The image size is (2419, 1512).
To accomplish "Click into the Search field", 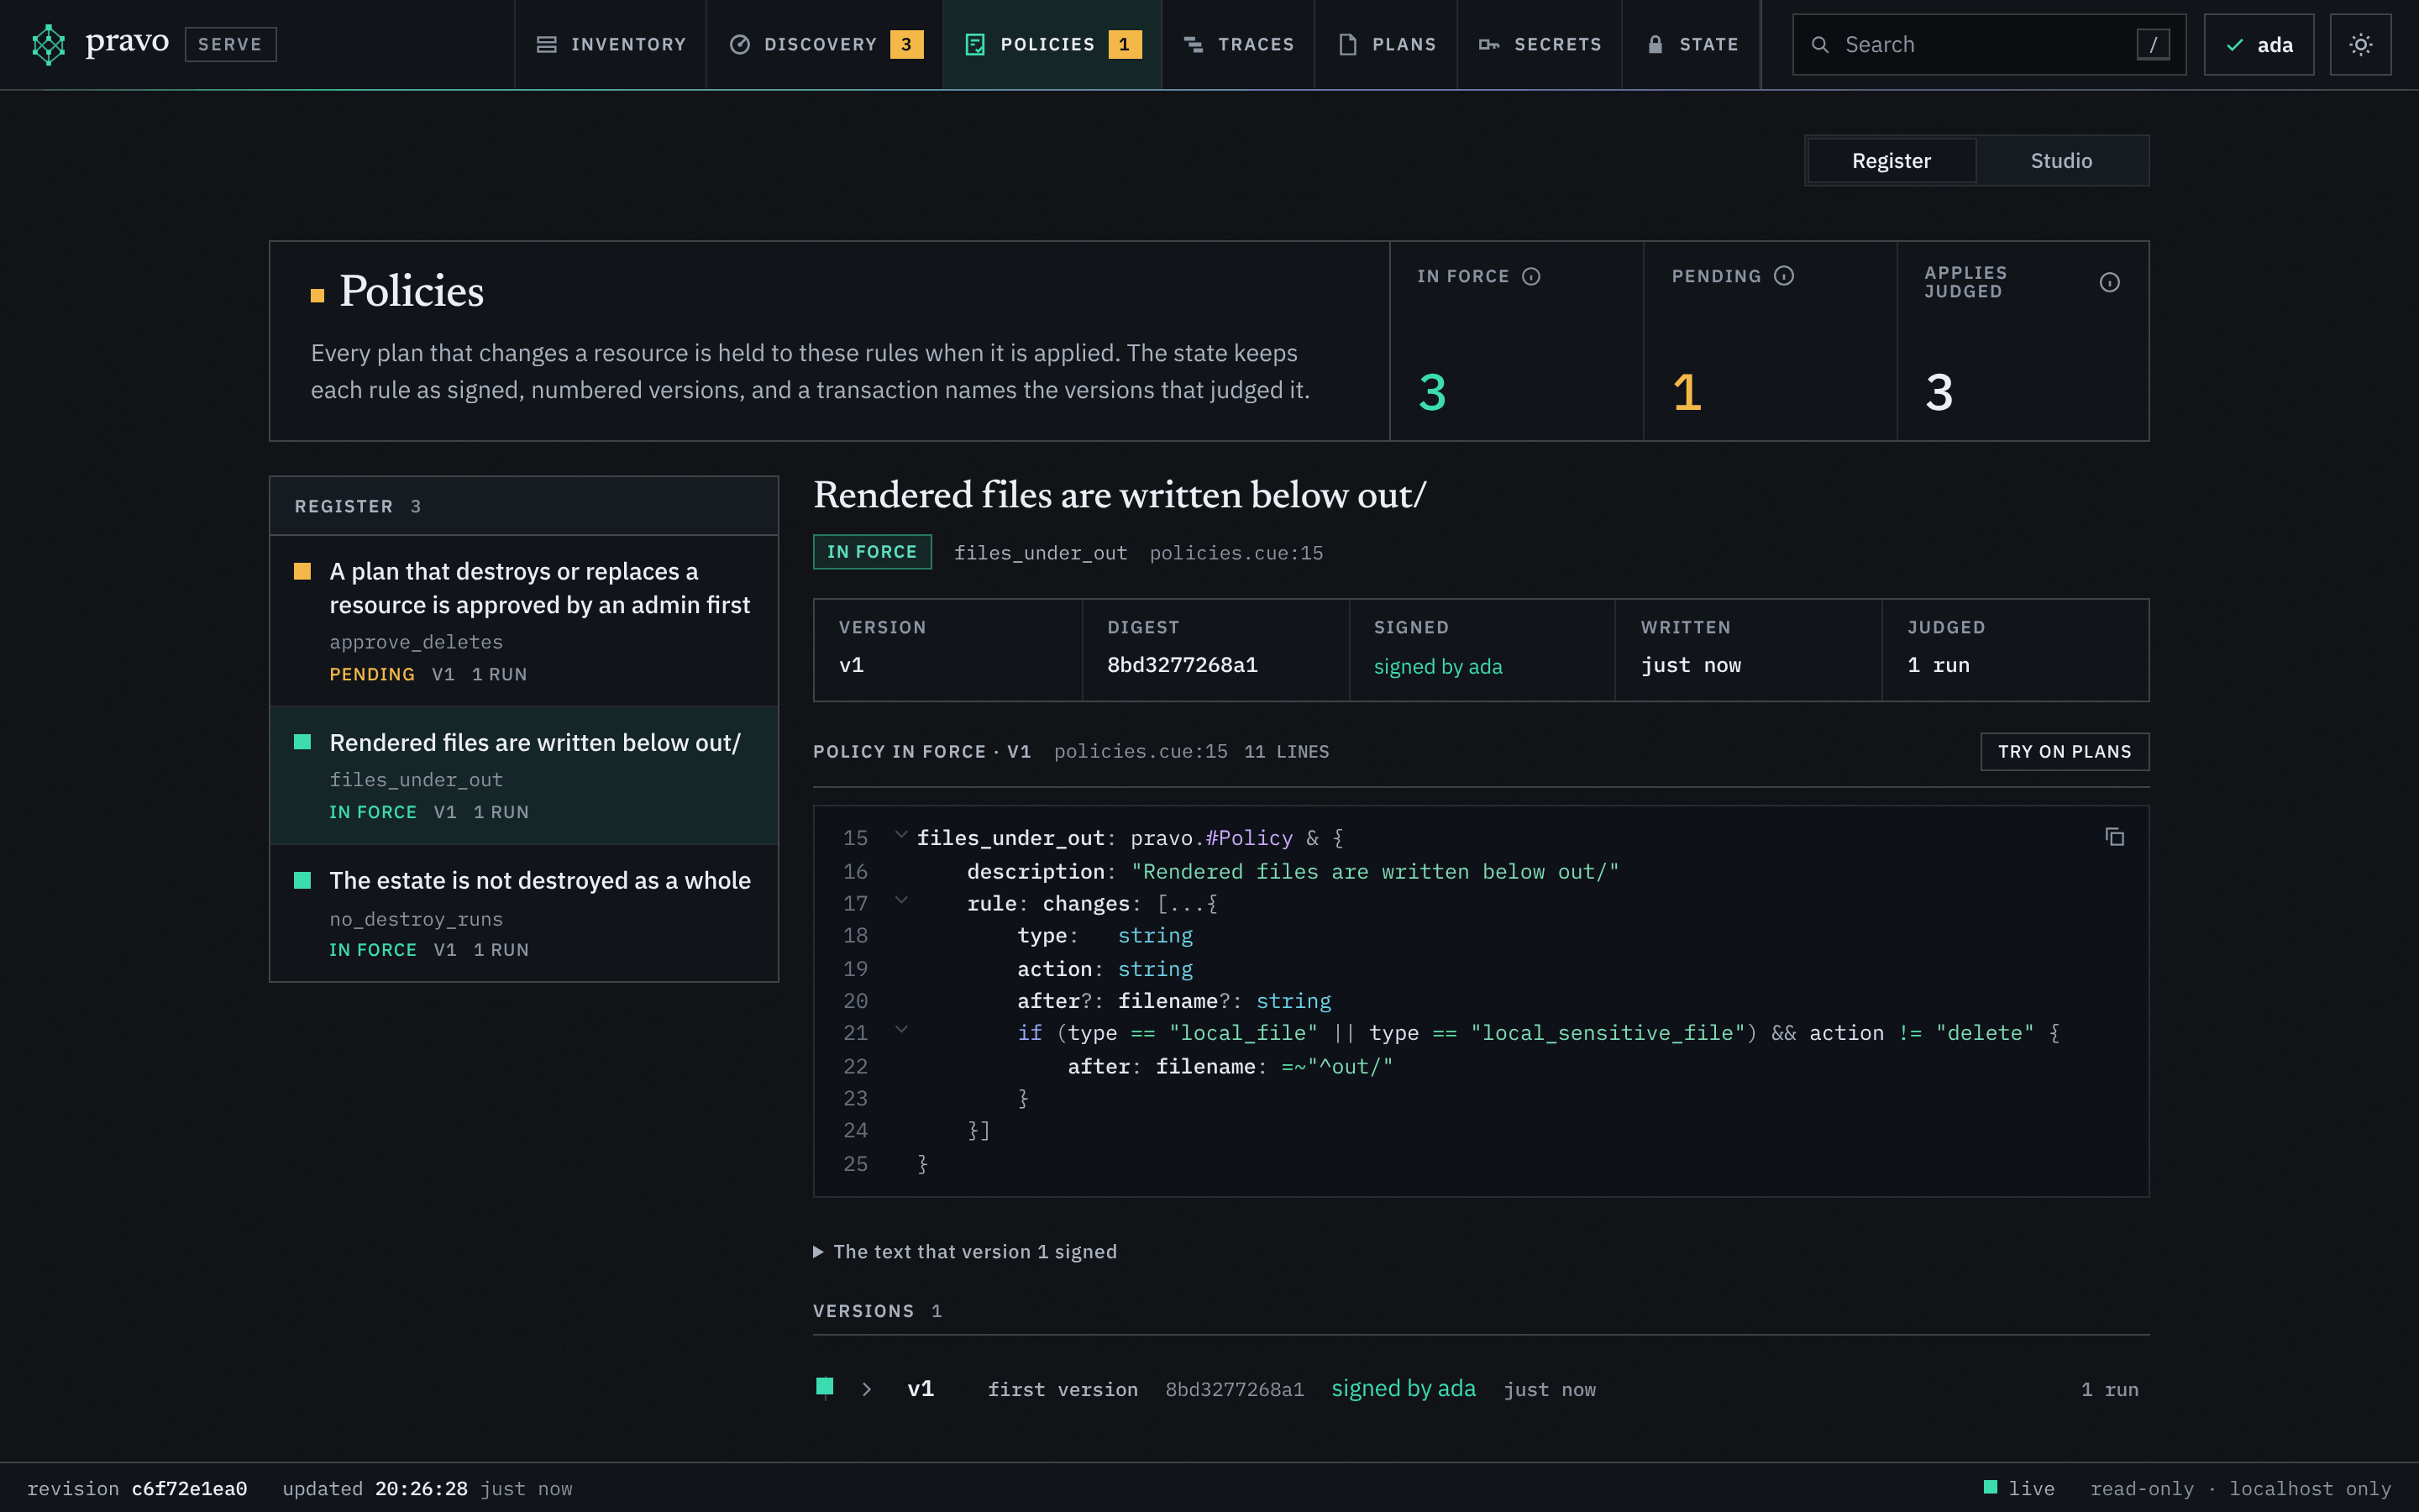I will click(x=1988, y=45).
